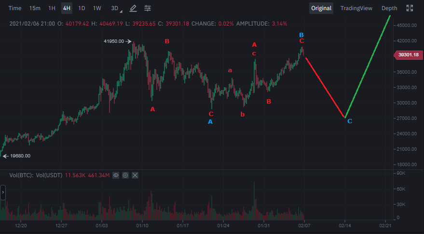
Task: Select the 1W interval
Action: [97, 8]
